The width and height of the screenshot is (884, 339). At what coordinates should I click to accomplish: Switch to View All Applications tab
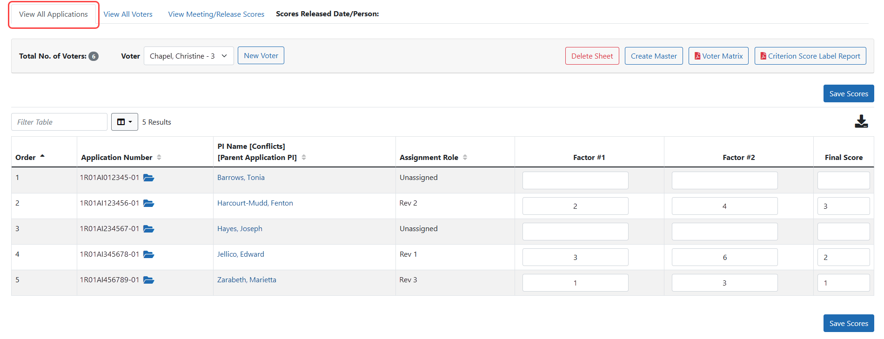coord(54,14)
